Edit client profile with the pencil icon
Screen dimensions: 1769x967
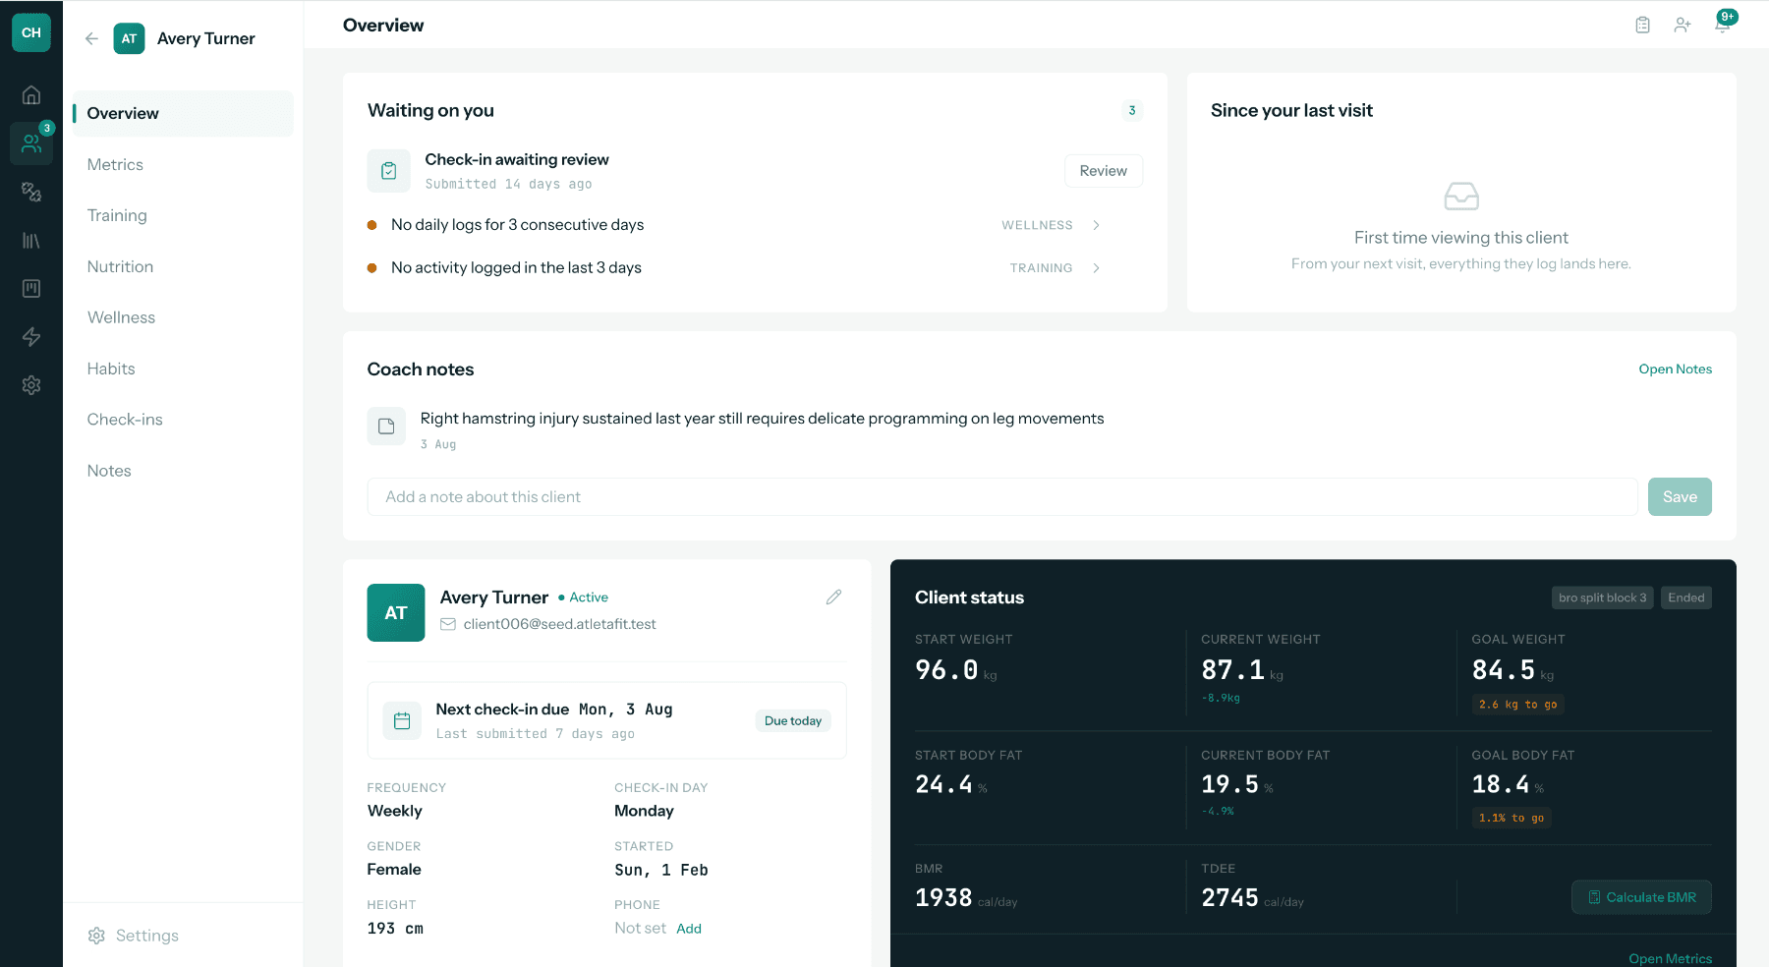tap(833, 597)
